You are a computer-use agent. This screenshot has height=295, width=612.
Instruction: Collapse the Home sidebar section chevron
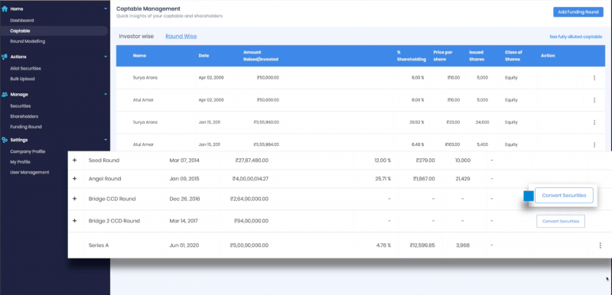point(106,8)
